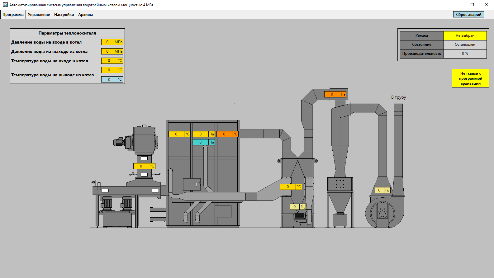Screen dimensions: 494x278
Task: Open the Настройки menu
Action: coord(64,15)
